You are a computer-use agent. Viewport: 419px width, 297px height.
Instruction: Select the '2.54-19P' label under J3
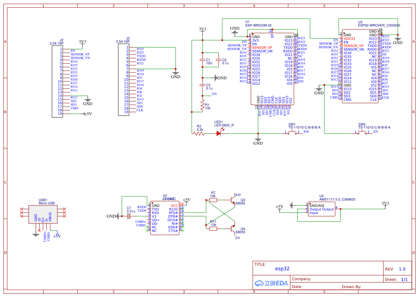click(123, 42)
